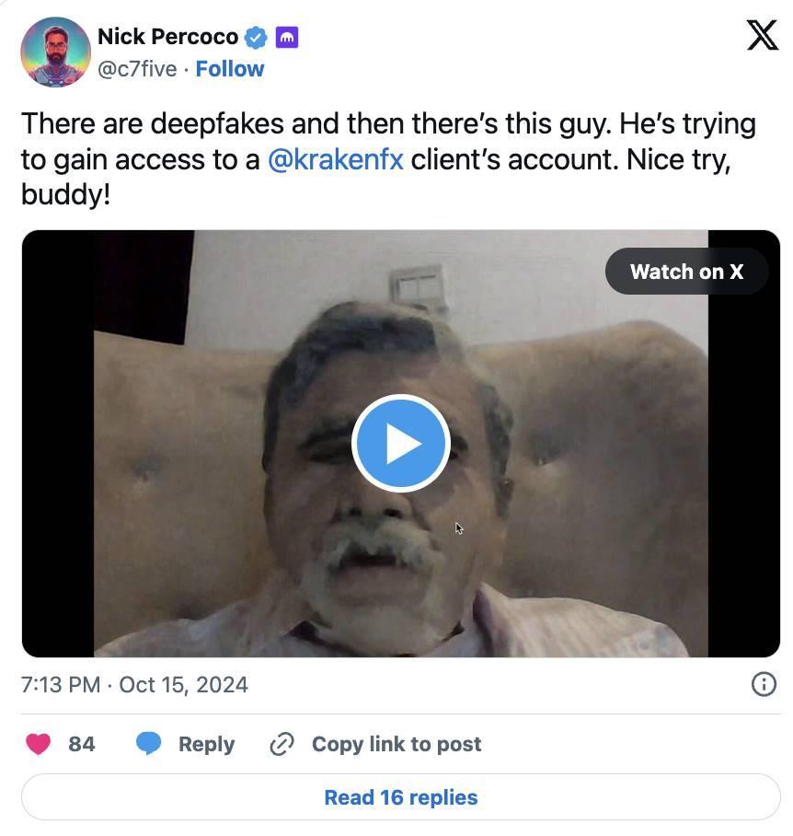Follow Nick Percoco via Follow link
793x836 pixels.
[x=230, y=69]
